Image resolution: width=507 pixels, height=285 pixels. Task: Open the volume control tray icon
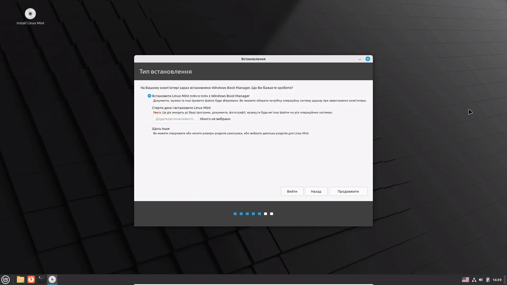[x=481, y=280]
